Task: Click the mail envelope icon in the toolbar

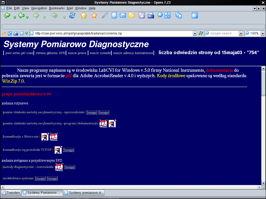Action: pyautogui.click(x=123, y=16)
